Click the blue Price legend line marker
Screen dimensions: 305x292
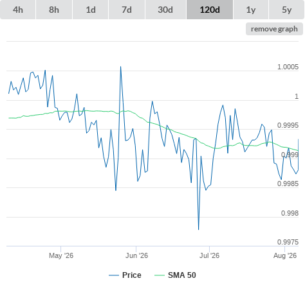114,275
